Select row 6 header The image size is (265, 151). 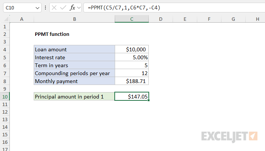(x=5, y=65)
